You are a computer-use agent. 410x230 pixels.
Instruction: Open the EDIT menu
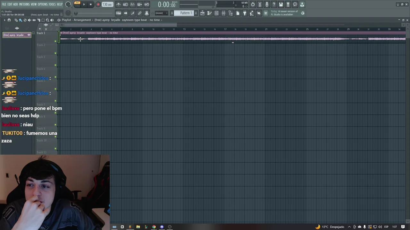coord(10,4)
